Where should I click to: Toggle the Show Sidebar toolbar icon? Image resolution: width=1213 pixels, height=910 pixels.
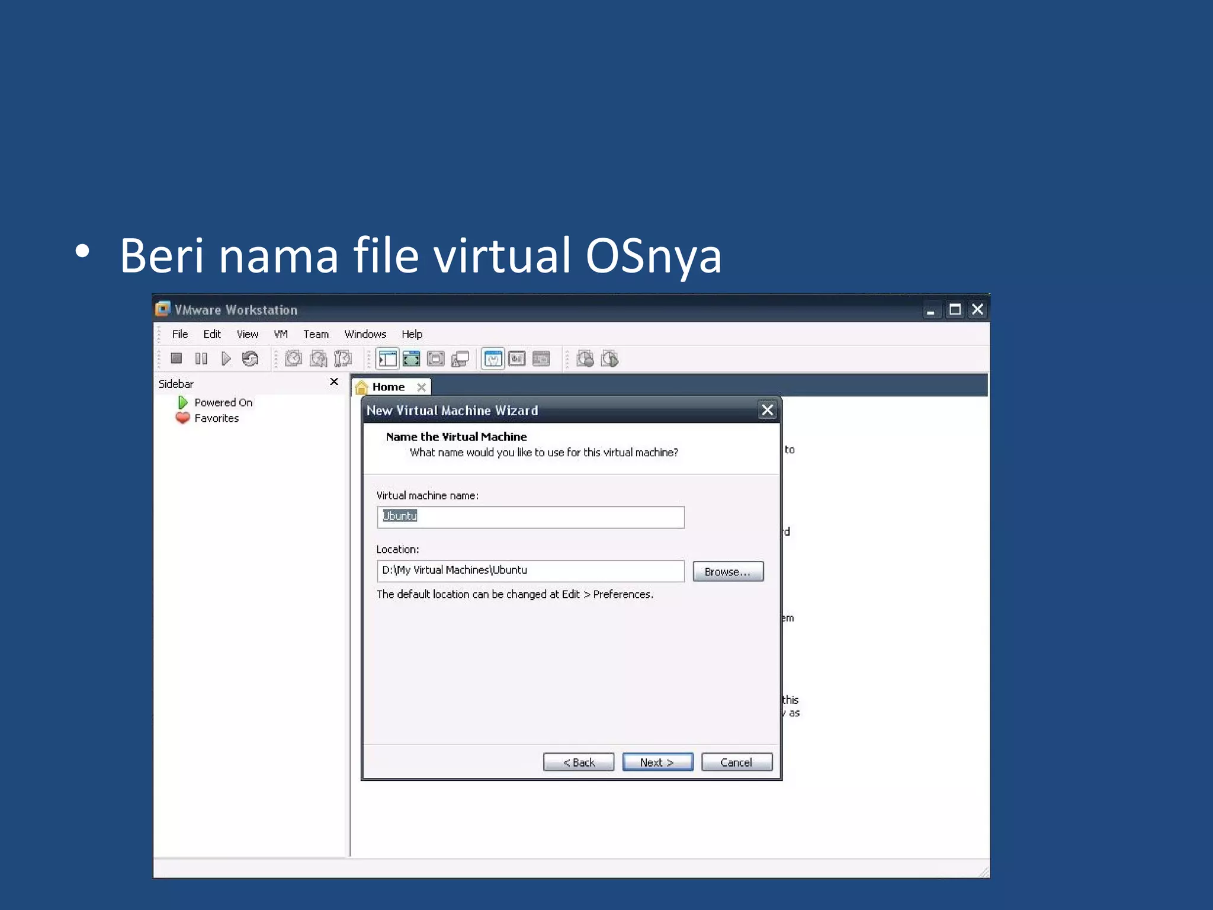coord(387,358)
